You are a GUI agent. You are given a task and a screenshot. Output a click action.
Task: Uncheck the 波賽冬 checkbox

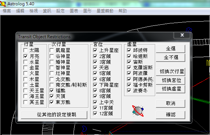click(x=129, y=90)
